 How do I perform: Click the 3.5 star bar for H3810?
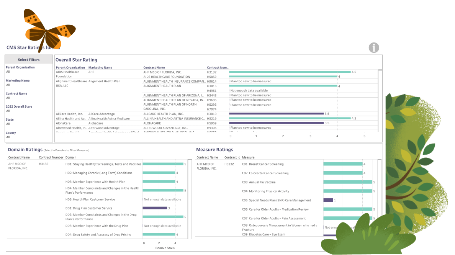pyautogui.click(x=276, y=114)
